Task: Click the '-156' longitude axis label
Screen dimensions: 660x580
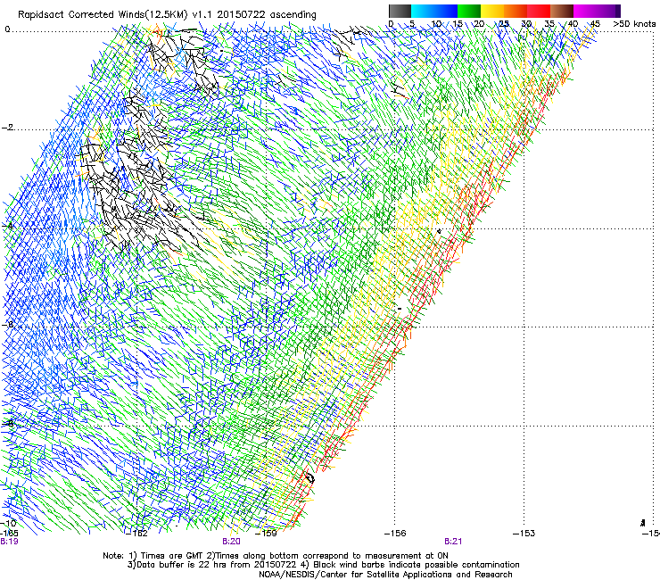Action: pos(395,534)
